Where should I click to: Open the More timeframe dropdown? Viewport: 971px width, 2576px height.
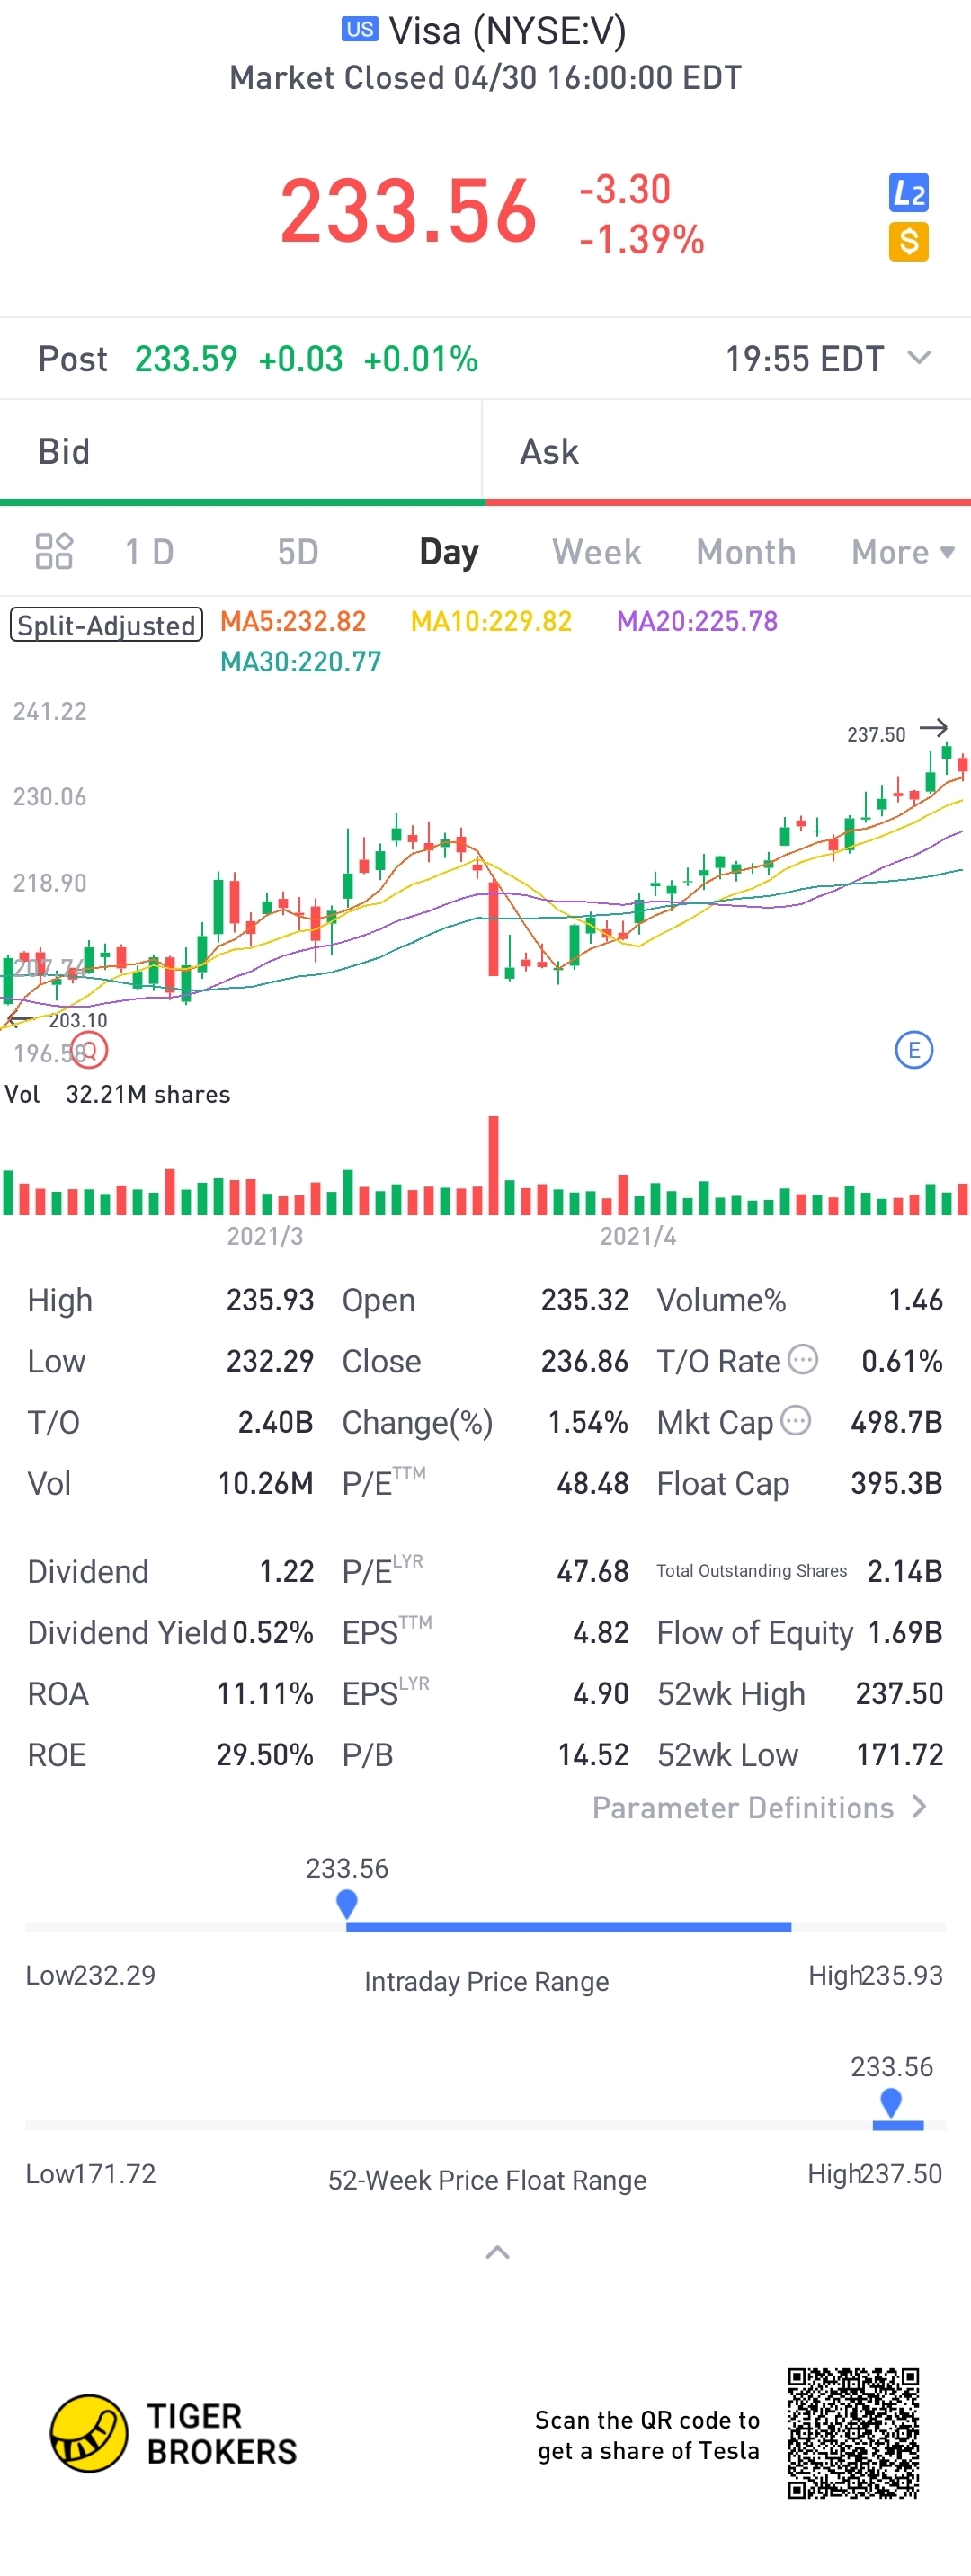[x=903, y=552]
